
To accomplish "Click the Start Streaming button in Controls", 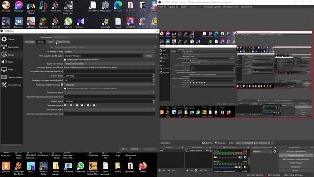I will [x=295, y=151].
